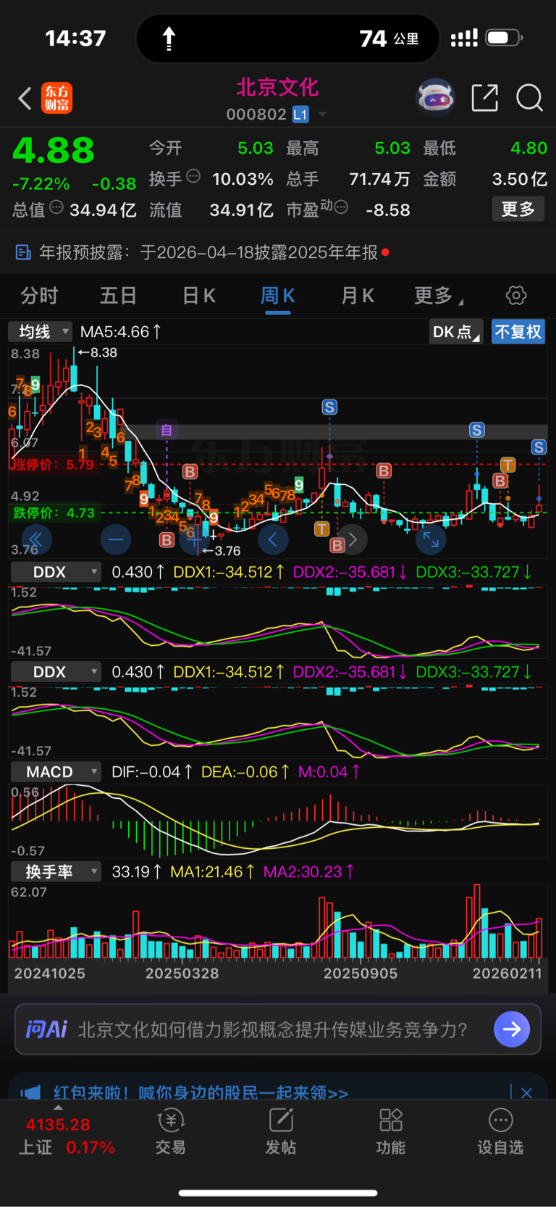Switch to 月K tab
The image size is (556, 1207).
(358, 296)
